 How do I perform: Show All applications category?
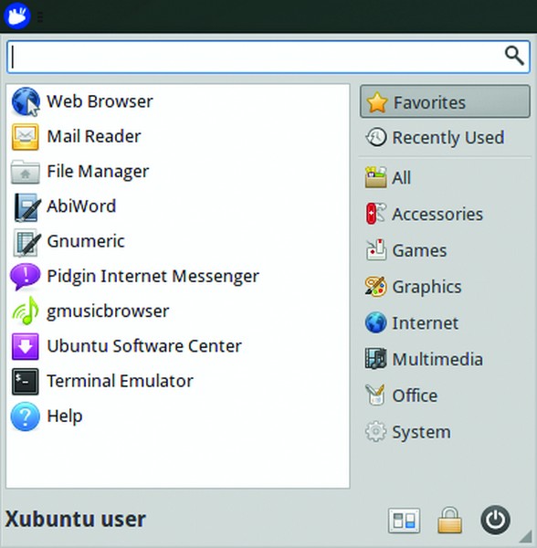click(x=445, y=177)
